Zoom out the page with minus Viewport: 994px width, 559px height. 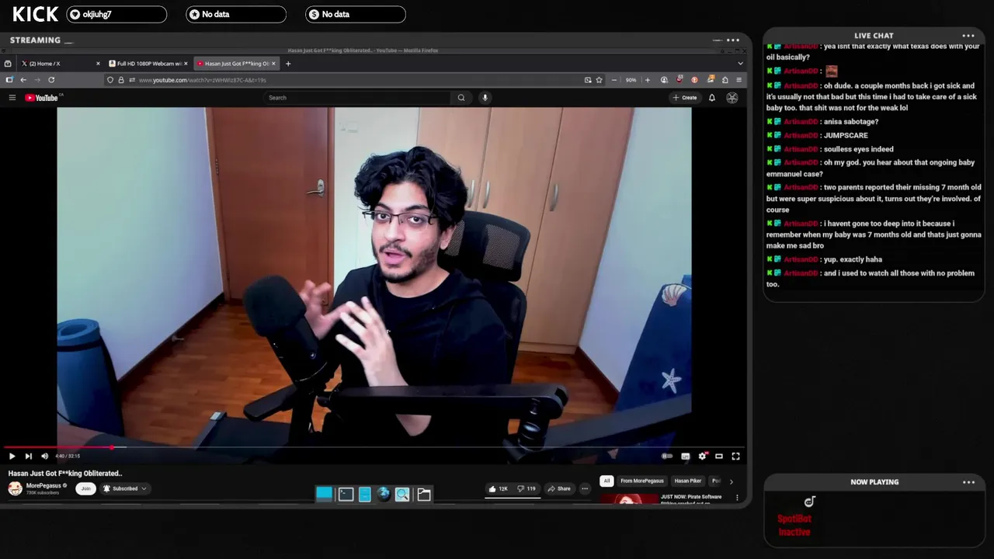click(x=614, y=80)
